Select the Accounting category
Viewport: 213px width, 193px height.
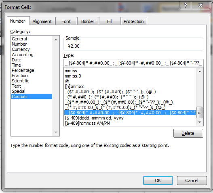point(32,55)
